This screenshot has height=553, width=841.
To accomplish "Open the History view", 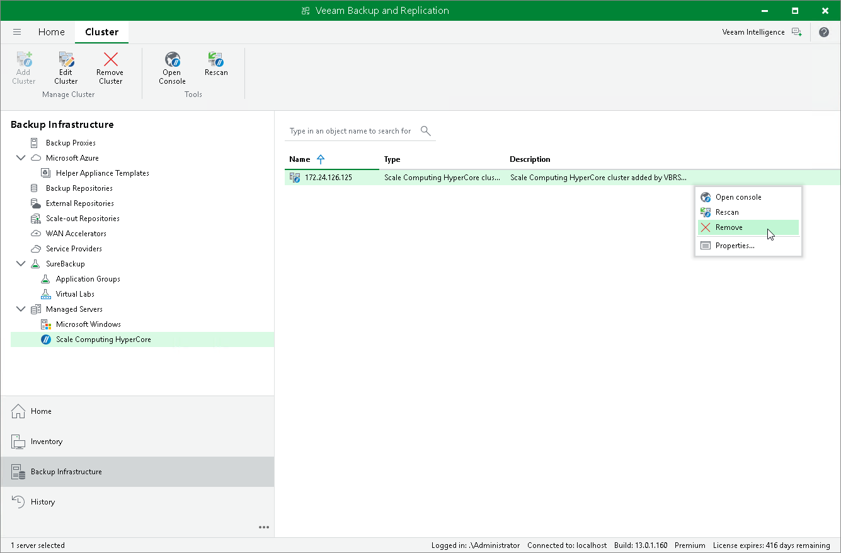I will [x=137, y=502].
